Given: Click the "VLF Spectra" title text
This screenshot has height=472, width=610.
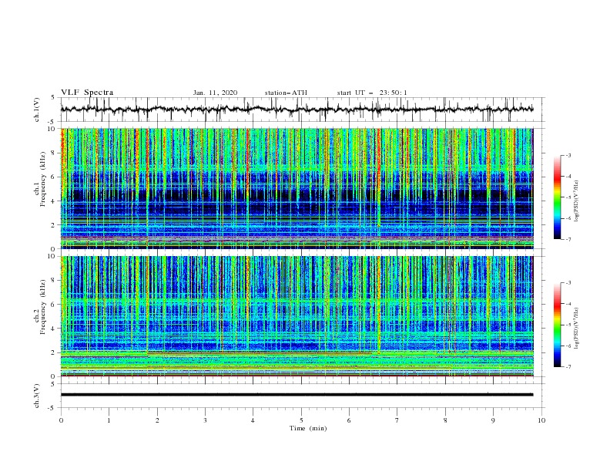Looking at the screenshot, I should point(87,93).
